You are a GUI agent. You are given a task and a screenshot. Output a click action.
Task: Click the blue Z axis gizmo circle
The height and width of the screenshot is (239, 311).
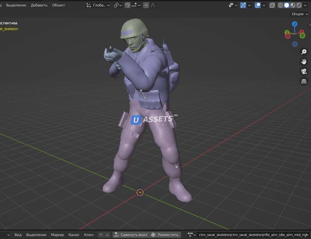pos(294,24)
